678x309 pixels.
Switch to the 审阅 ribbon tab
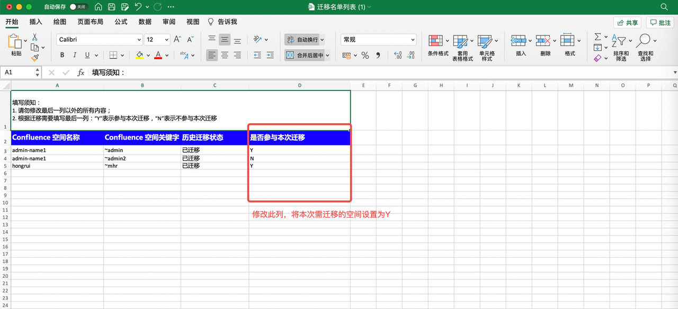click(x=169, y=22)
